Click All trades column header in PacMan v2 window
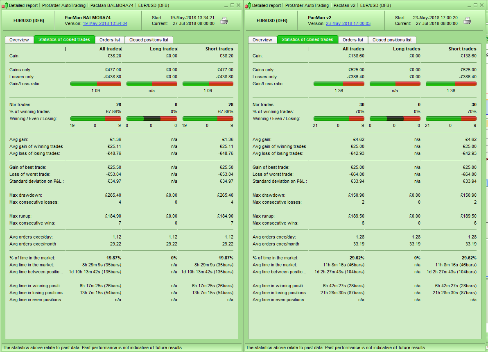The width and height of the screenshot is (488, 352). (354, 49)
